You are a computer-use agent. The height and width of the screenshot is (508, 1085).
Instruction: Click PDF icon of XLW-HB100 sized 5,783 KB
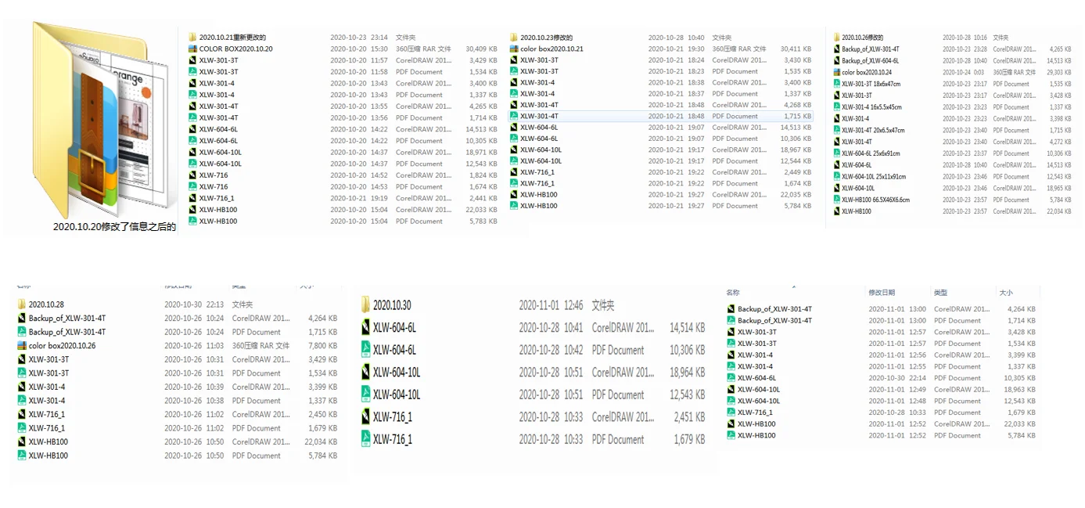[x=192, y=221]
